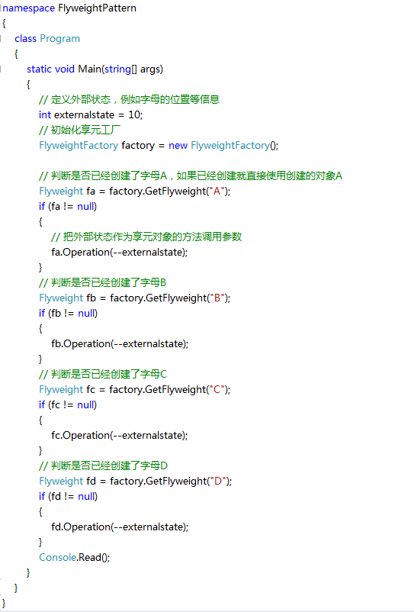Click 'factory.GetFlyweight("A")' call
The width and height of the screenshot is (414, 612).
[x=168, y=192]
